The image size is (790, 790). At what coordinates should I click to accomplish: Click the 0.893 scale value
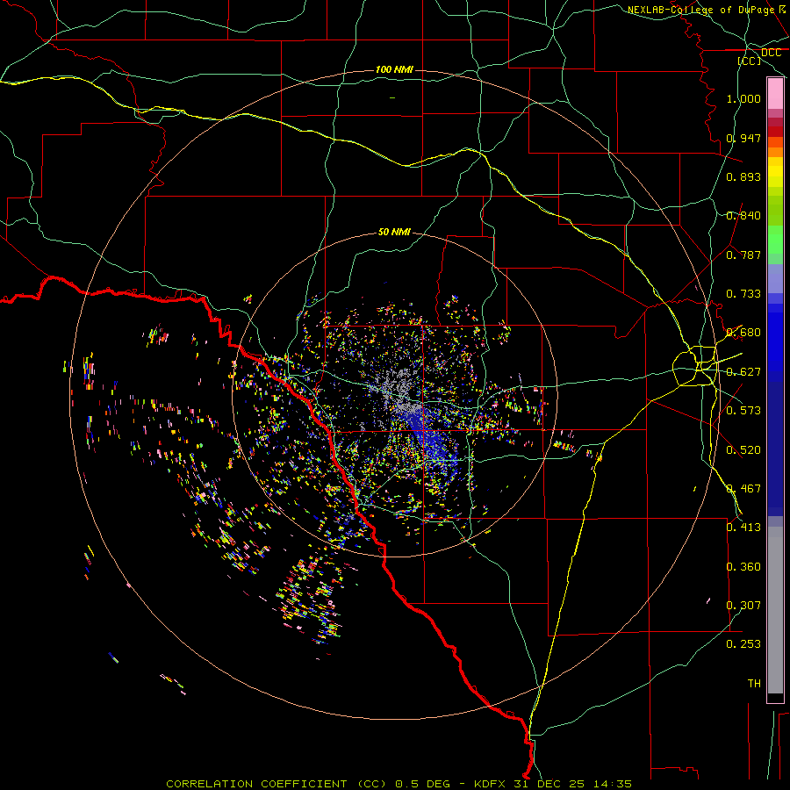pyautogui.click(x=743, y=176)
